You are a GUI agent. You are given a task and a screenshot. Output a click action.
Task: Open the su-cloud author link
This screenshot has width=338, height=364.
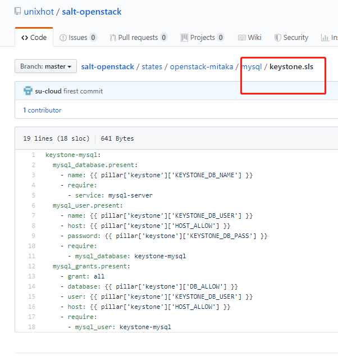(48, 91)
